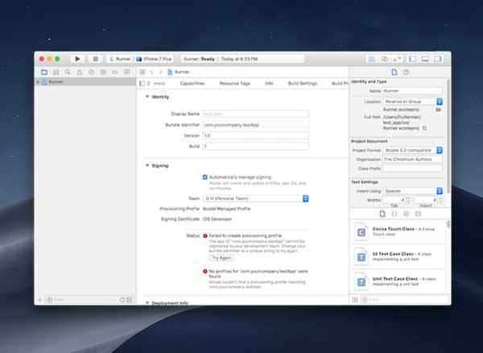Select the Cocoa Touch Class template
483x353 pixels.
click(398, 232)
